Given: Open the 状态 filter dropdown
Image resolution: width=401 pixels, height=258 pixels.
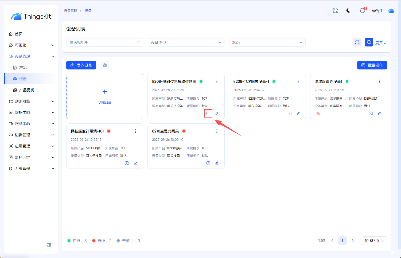Looking at the screenshot, I should coord(267,42).
